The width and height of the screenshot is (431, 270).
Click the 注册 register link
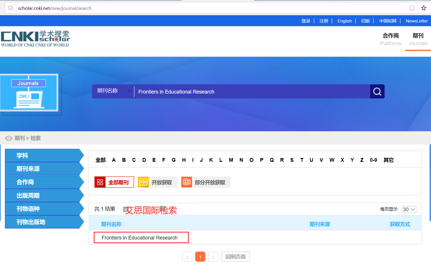coord(324,21)
